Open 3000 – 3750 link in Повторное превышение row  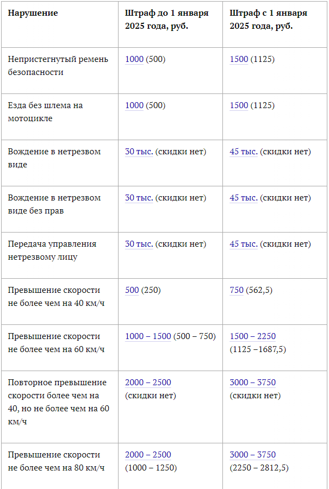coord(252,382)
